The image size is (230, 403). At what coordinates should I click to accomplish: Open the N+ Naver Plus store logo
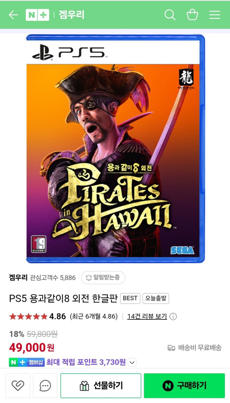point(37,15)
